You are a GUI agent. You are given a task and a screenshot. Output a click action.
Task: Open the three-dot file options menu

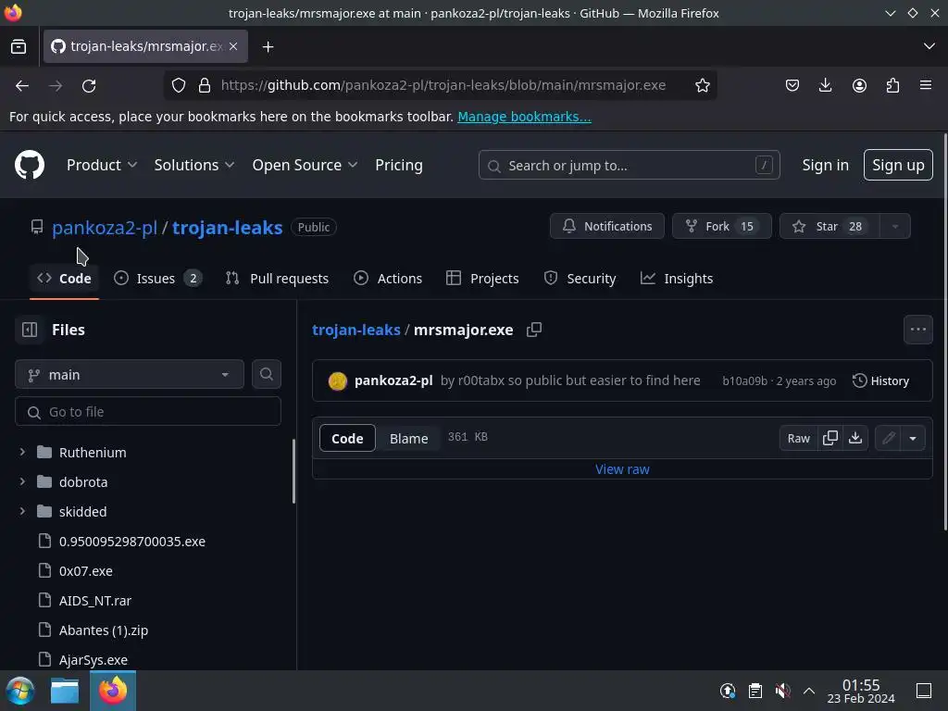[917, 330]
